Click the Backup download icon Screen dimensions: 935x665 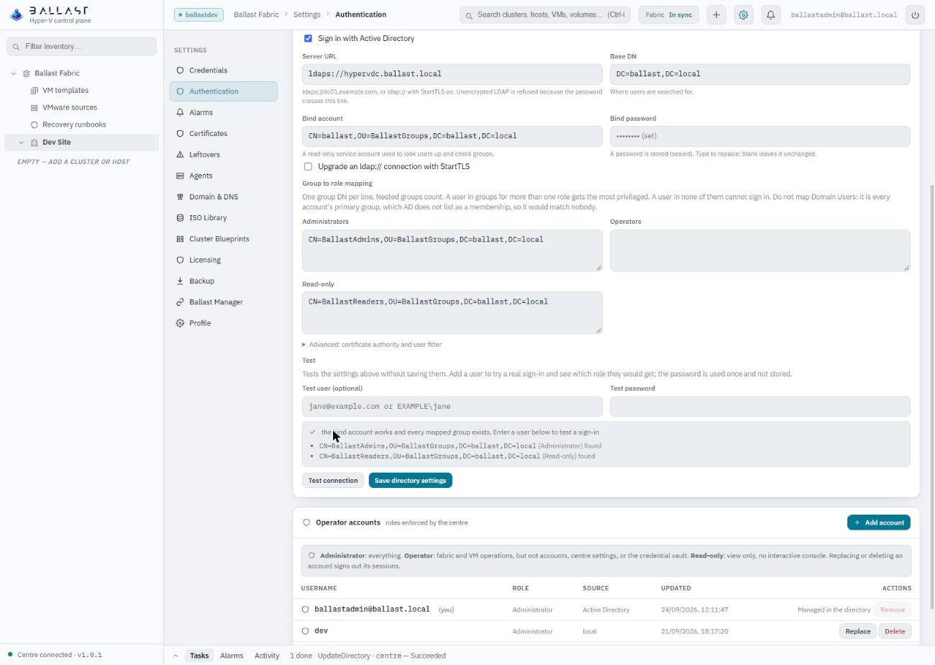(180, 281)
